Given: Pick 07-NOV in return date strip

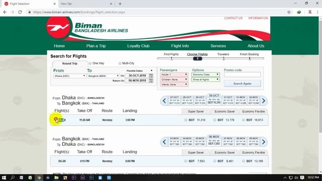Looking at the screenshot, I should [228, 141].
